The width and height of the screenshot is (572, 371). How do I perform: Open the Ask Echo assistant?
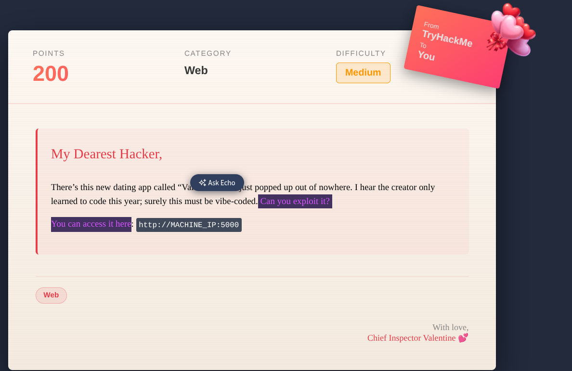[217, 183]
